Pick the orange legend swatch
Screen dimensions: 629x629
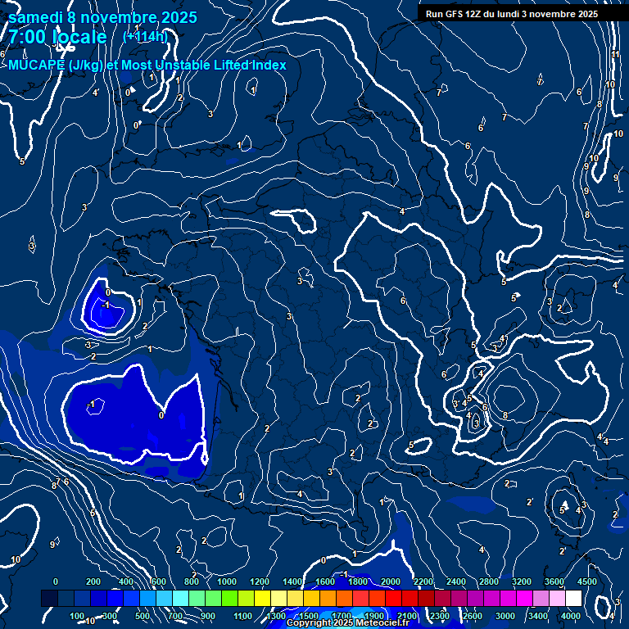coord(329,598)
